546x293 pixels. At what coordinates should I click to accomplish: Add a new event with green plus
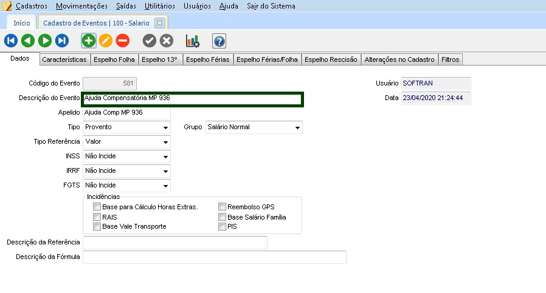[x=88, y=41]
